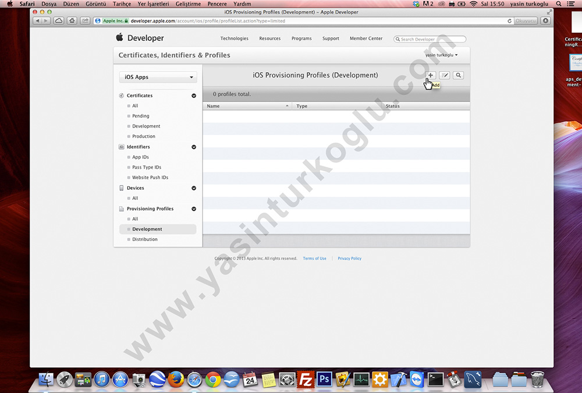
Task: Go to Technologies in Developer navigation
Action: click(x=234, y=38)
